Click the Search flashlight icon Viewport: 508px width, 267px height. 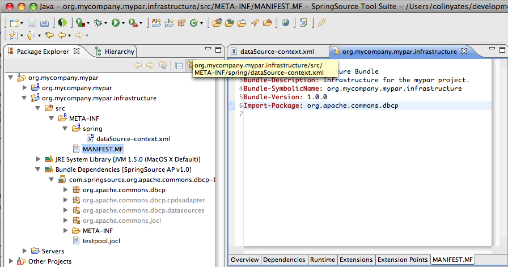click(255, 23)
